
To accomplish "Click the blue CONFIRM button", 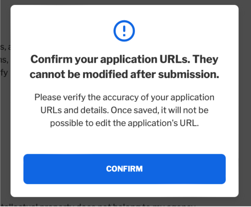I will point(124,169).
